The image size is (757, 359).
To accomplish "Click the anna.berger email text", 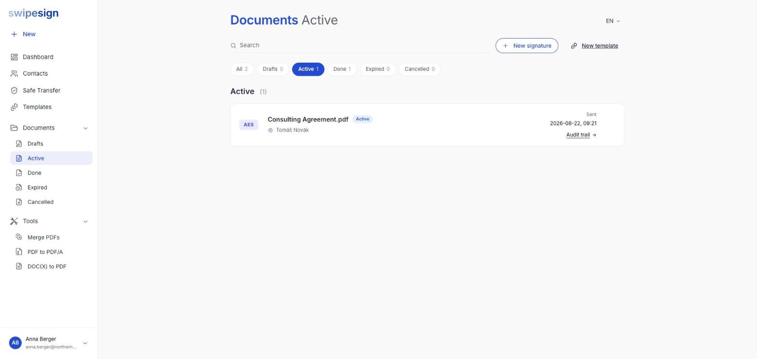I will pyautogui.click(x=51, y=347).
